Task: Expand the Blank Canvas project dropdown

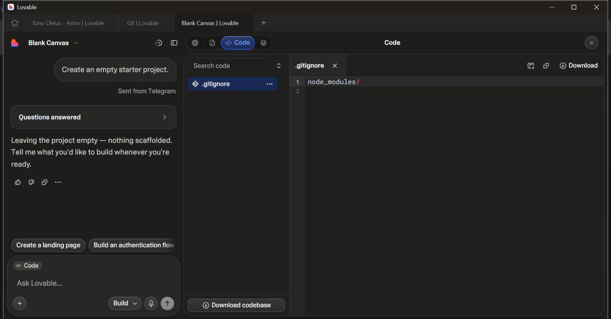Action: click(53, 43)
